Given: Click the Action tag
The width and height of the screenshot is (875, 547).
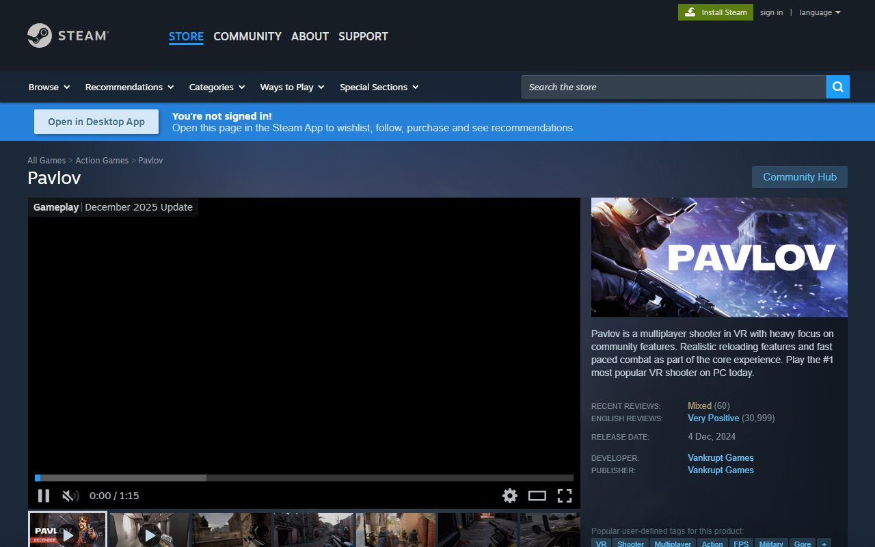Looking at the screenshot, I should pos(712,544).
